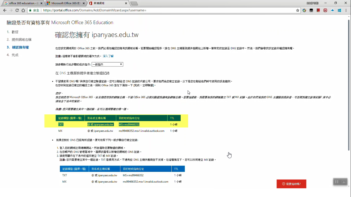Click the 在 DNS 主機服務提供者建立驗證記錄 subheading
Image resolution: width=351 pixels, height=197 pixels.
(x=82, y=73)
